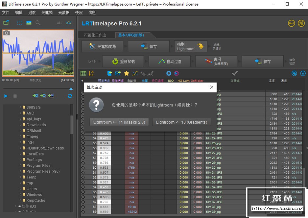This screenshot has width=308, height=218.
Task: Expand the ffmpeg folder node
Action: (21, 136)
